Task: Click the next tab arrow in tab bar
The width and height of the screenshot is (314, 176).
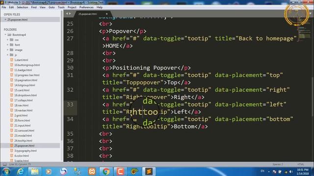Action: point(70,14)
